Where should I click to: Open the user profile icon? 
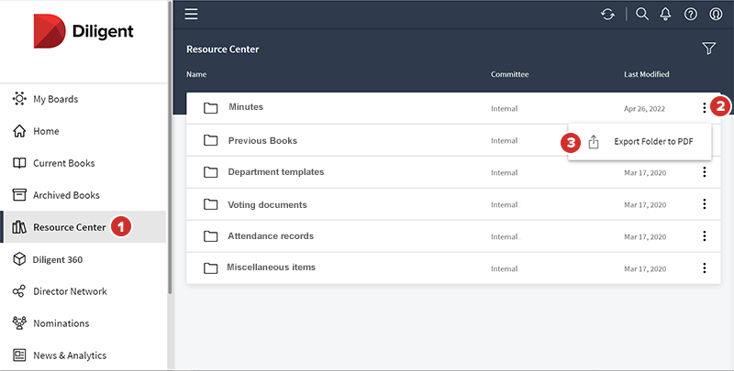[715, 14]
